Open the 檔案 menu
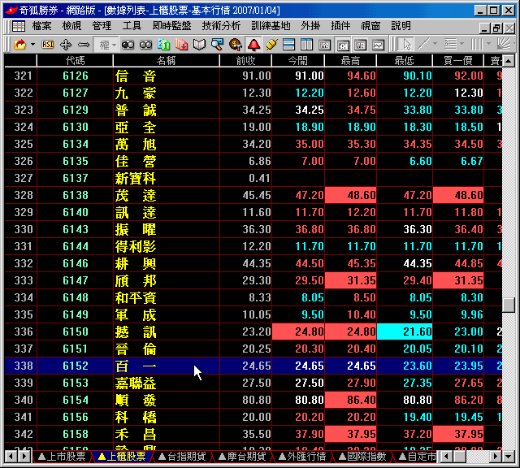This screenshot has width=520, height=468. (x=41, y=26)
